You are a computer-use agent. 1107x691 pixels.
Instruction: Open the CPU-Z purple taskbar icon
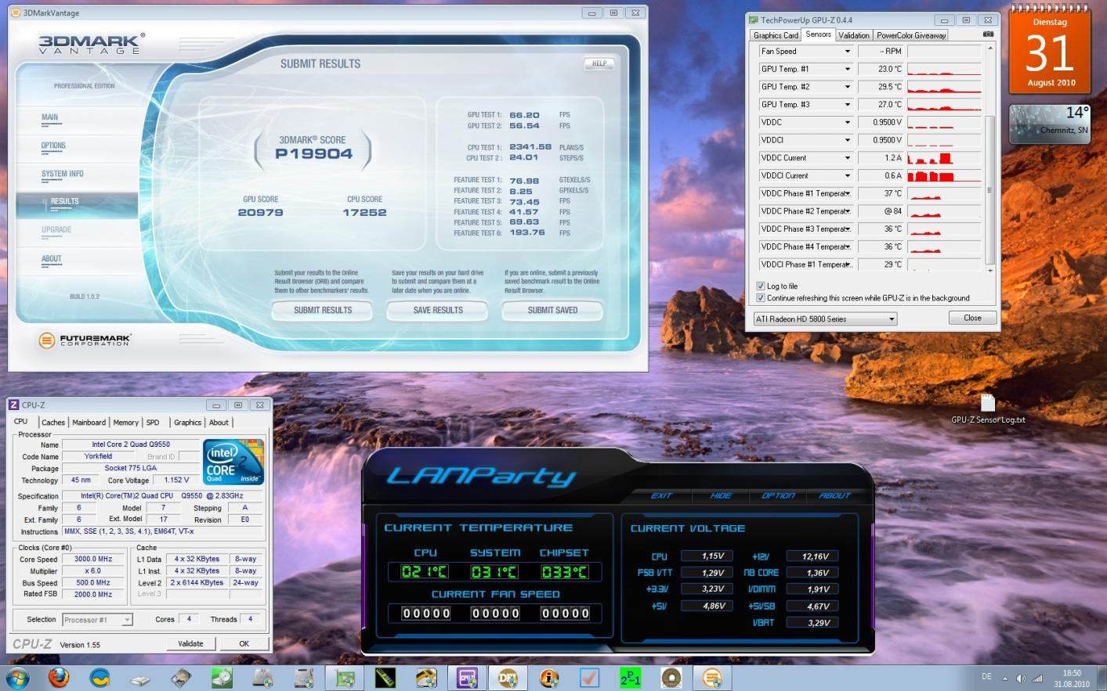point(468,678)
